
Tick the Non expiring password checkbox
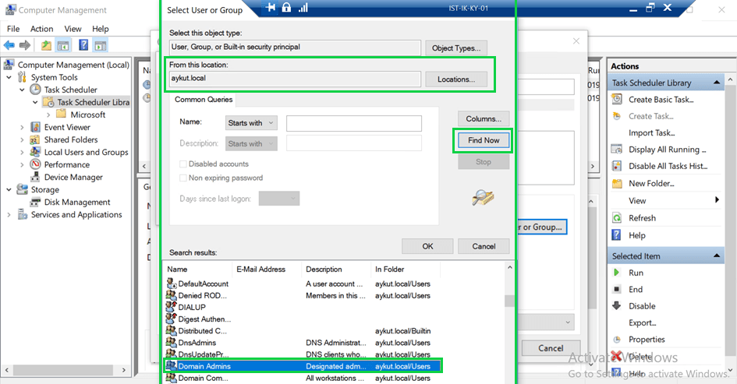click(x=183, y=178)
